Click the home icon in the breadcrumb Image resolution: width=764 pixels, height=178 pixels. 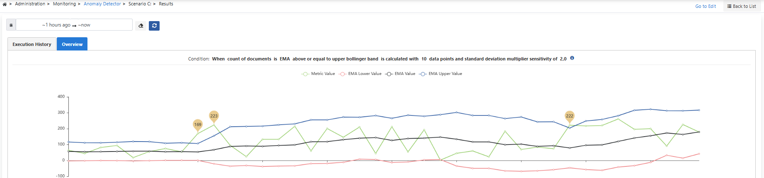tap(5, 4)
